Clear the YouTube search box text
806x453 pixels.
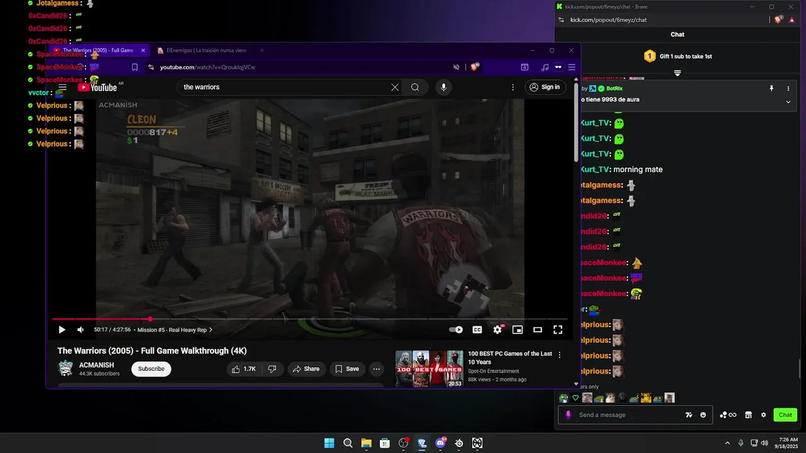pyautogui.click(x=395, y=87)
